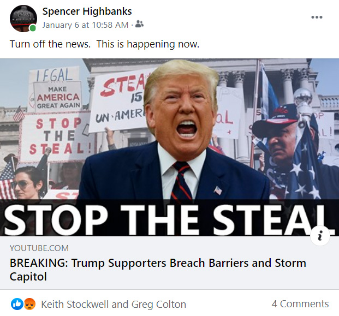Screen dimensions: 339x316
Task: Open the 4 Comments link
Action: point(300,303)
